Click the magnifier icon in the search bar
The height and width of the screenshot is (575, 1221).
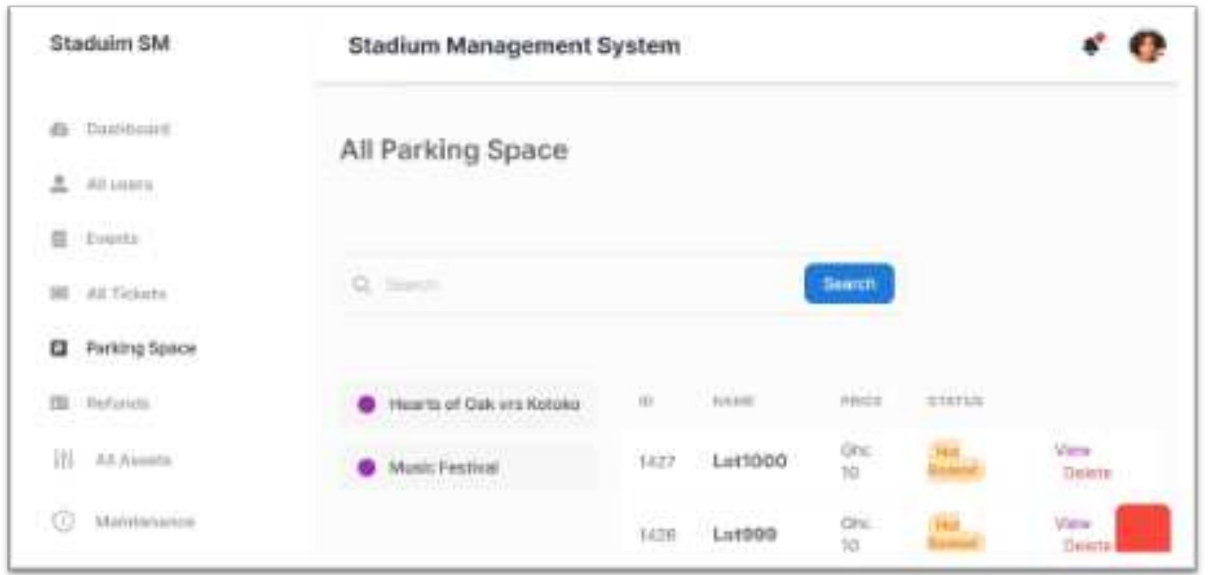pos(360,282)
